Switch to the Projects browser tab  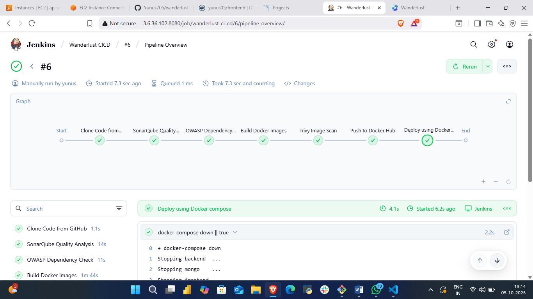(281, 8)
